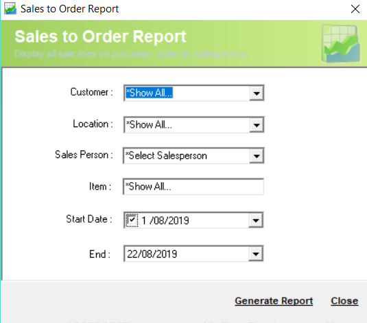The image size is (367, 323).
Task: Click the Sales Person field label
Action: point(84,155)
